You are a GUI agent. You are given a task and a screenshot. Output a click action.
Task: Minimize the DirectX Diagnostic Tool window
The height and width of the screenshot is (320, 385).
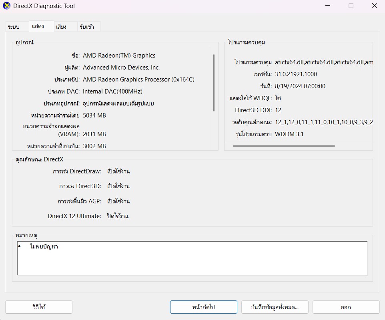click(327, 6)
